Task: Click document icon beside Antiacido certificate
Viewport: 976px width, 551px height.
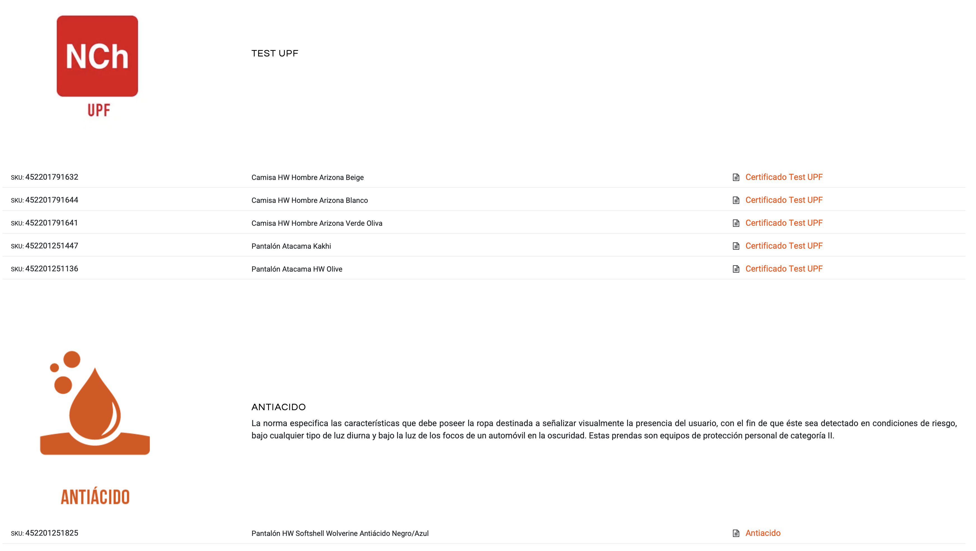Action: tap(736, 533)
